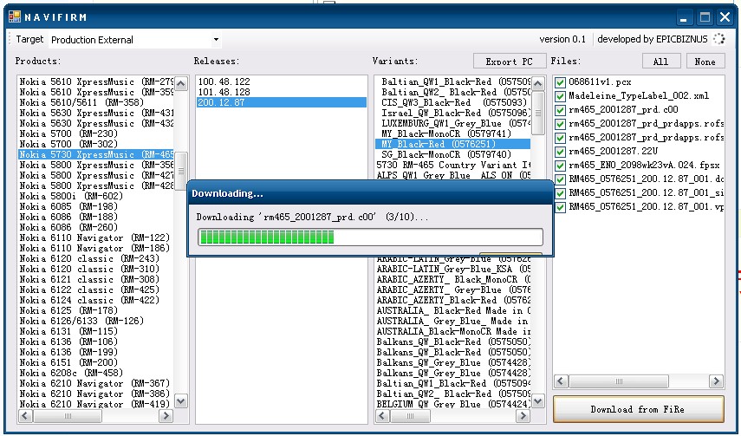Select Israel_QW_Black-Red variant
Screen dimensions: 741x436
(x=453, y=113)
